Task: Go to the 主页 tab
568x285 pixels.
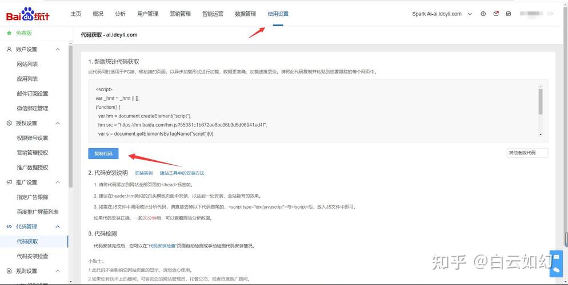Action: pos(75,14)
